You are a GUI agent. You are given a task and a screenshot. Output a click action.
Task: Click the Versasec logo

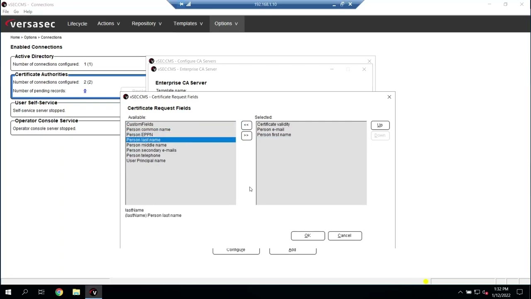coord(30,24)
